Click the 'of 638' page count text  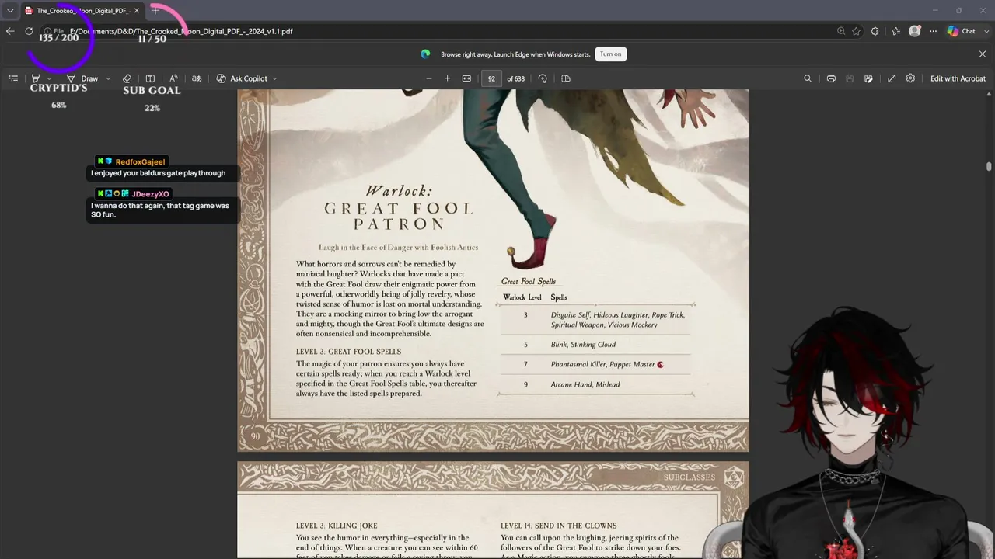(515, 78)
